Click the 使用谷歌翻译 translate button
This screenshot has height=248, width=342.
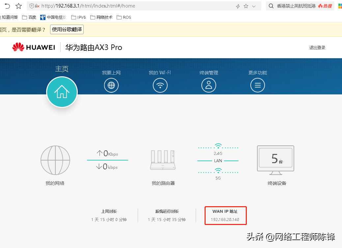67,30
